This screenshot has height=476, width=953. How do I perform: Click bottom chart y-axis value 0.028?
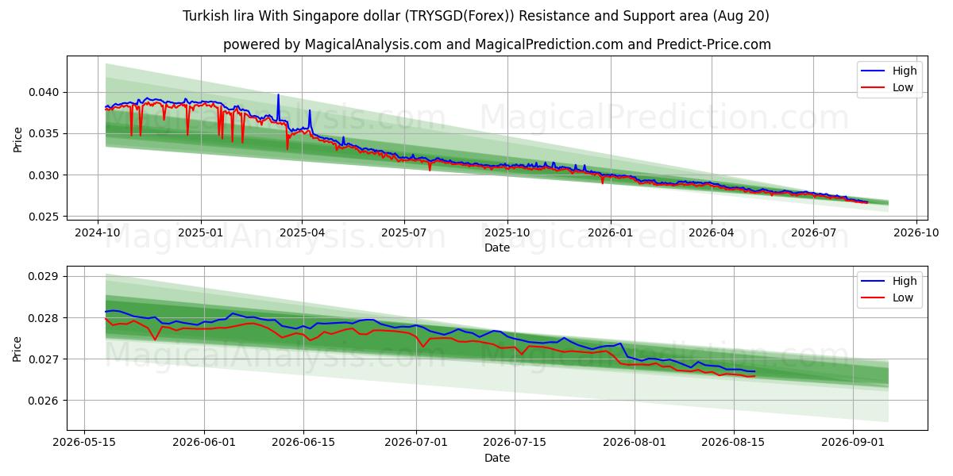(44, 317)
